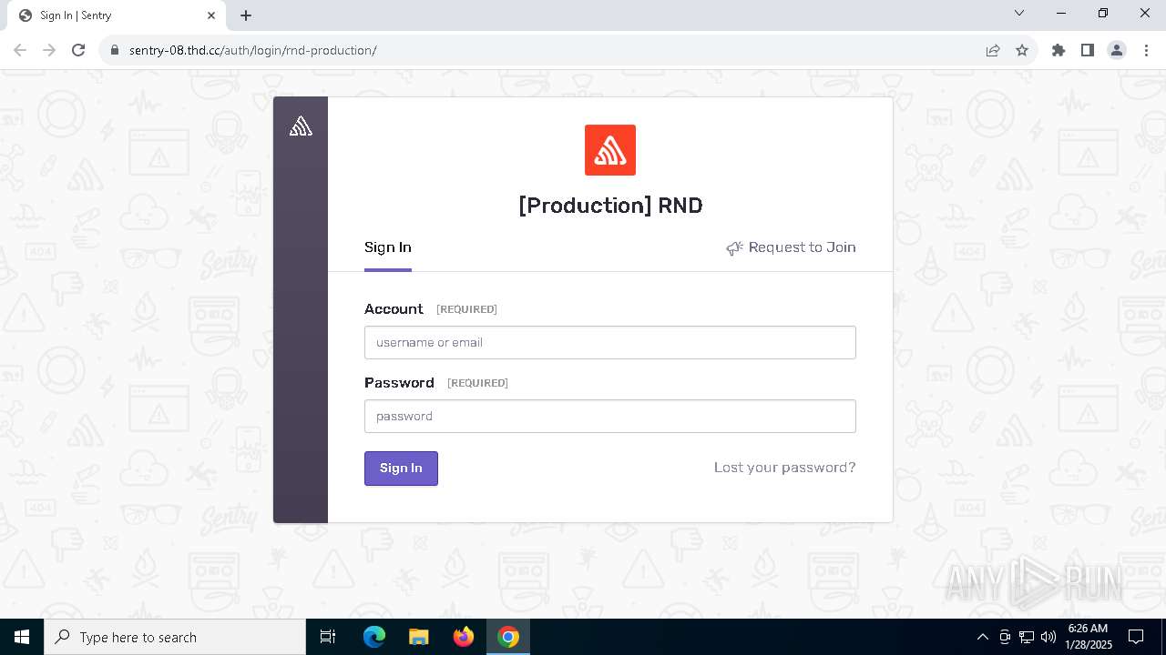Open a new tab with the plus button
This screenshot has height=655, width=1166.
click(246, 15)
